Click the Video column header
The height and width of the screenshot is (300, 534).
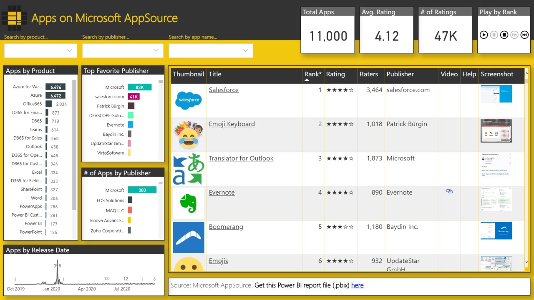tap(449, 74)
